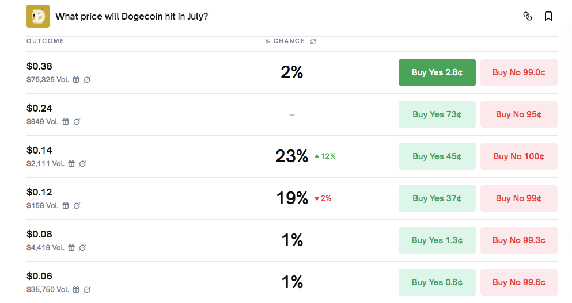Viewport: 572px width, 303px height.
Task: Click slashed circle icon on $0.14 row
Action: pos(82,164)
